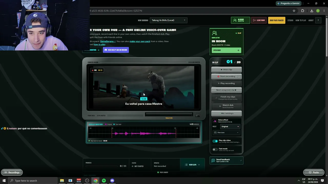Open the Windows notification center
This screenshot has height=184, width=328.
(x=322, y=181)
